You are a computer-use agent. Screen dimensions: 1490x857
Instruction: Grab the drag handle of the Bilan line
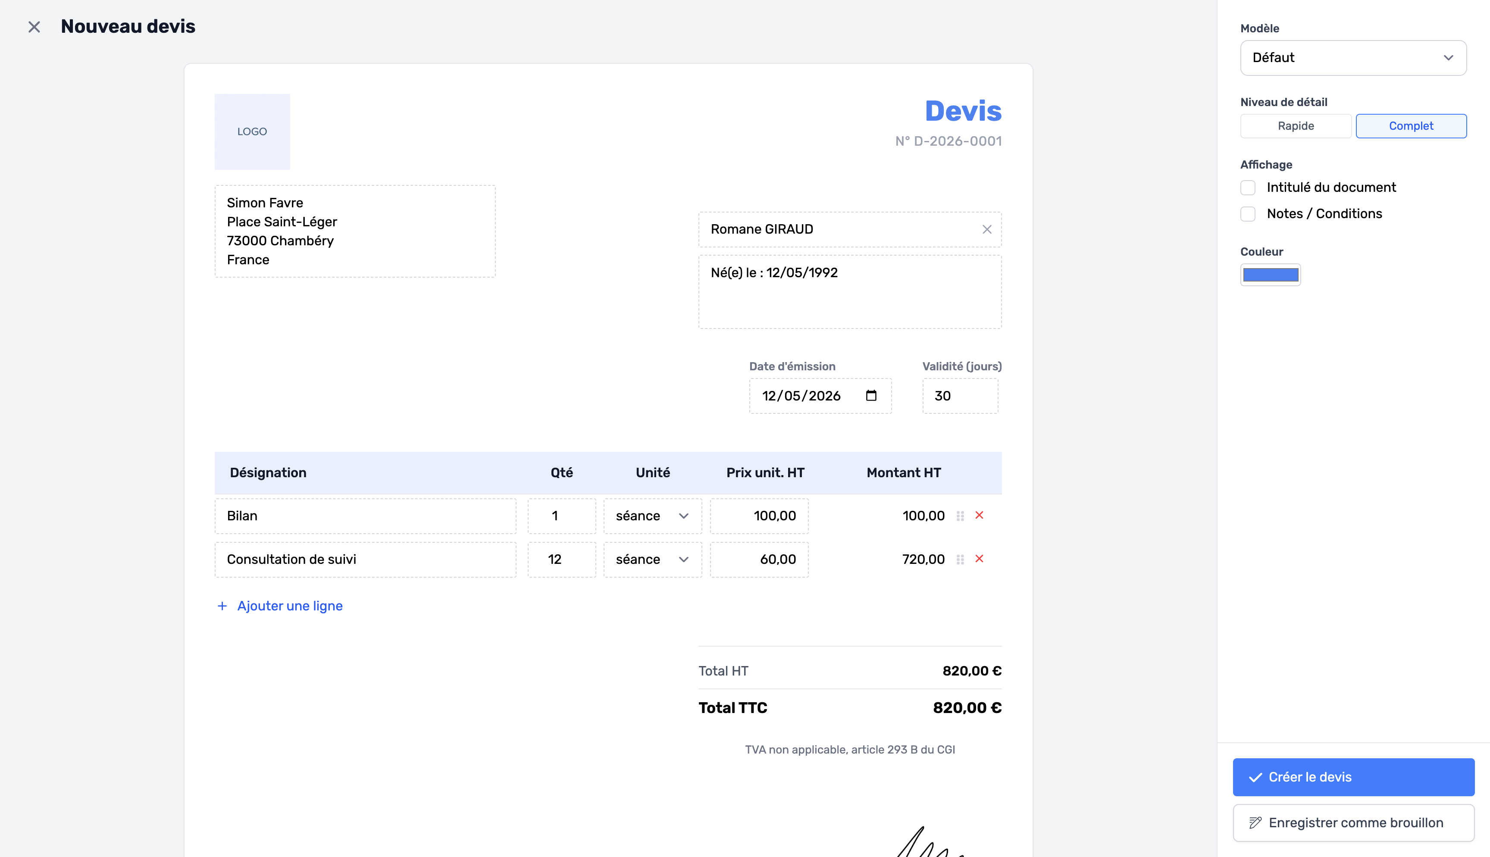click(x=960, y=516)
